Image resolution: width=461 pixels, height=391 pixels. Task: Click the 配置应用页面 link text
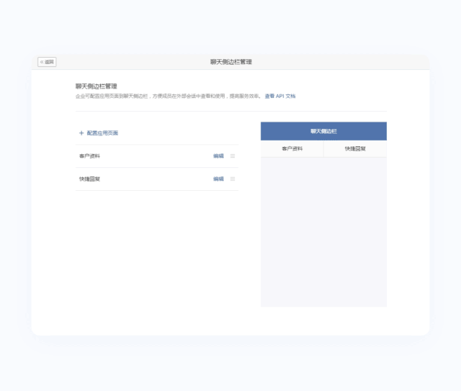pyautogui.click(x=102, y=133)
